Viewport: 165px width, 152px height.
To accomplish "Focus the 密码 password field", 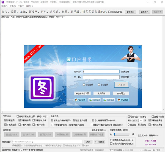I will pos(101,77).
